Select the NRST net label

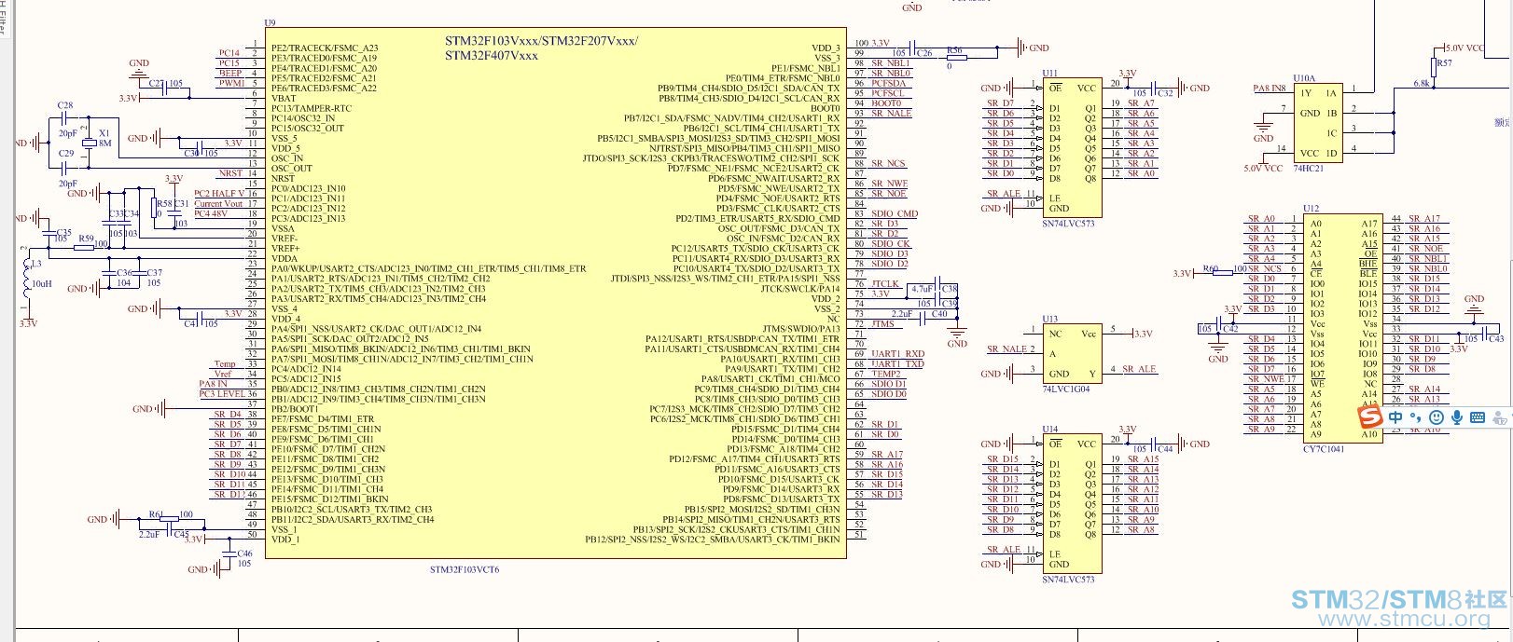click(x=230, y=173)
